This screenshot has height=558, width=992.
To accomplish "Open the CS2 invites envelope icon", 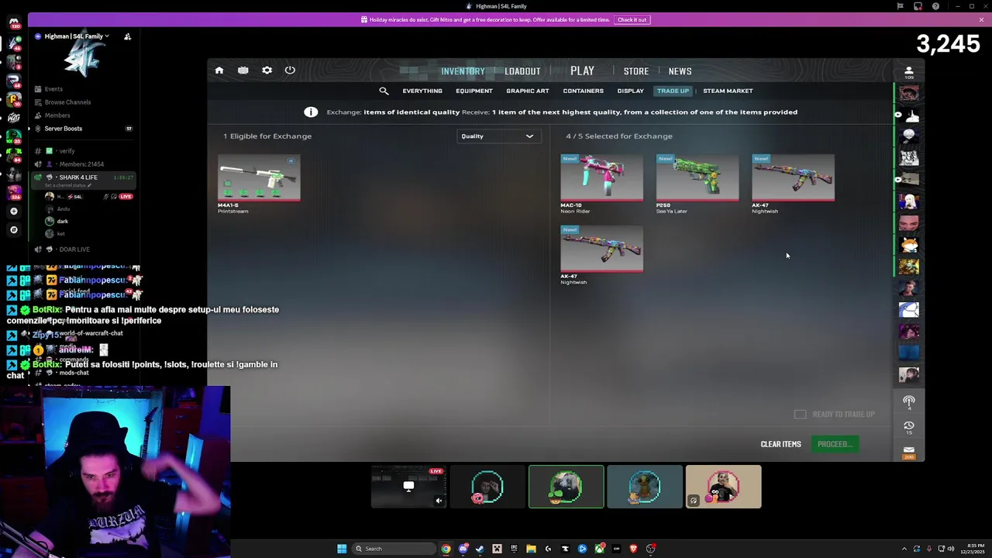I will click(x=909, y=449).
